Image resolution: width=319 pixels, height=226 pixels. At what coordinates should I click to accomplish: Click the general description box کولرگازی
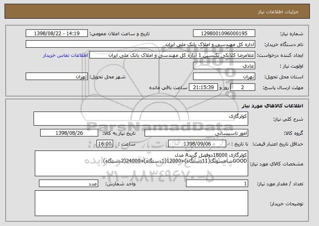click(x=141, y=119)
